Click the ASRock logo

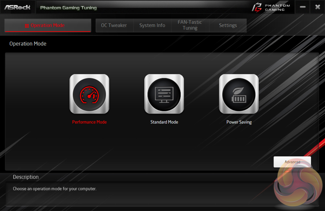click(17, 7)
